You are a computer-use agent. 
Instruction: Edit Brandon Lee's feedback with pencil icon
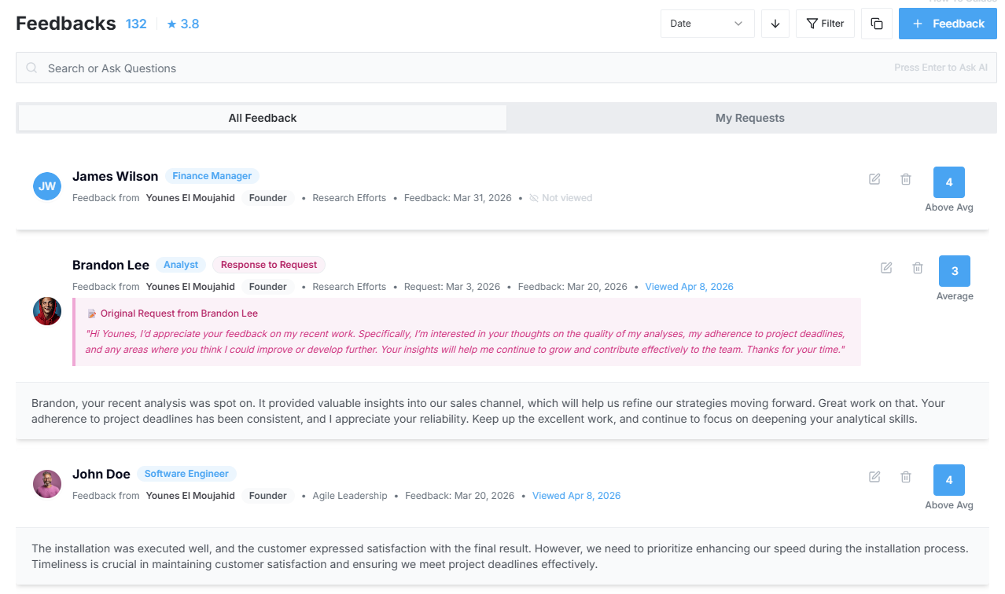coord(886,268)
